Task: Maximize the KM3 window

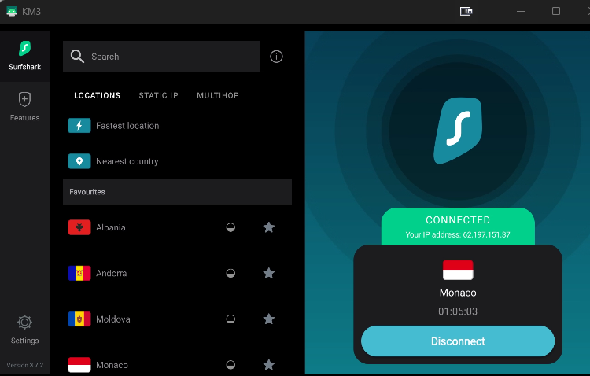Action: 555,11
